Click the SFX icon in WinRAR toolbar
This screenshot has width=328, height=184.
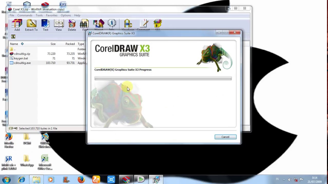pyautogui.click(x=158, y=25)
